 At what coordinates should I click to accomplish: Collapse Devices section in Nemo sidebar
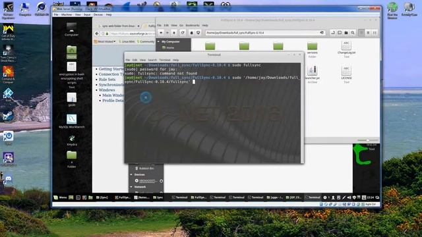coord(131,174)
